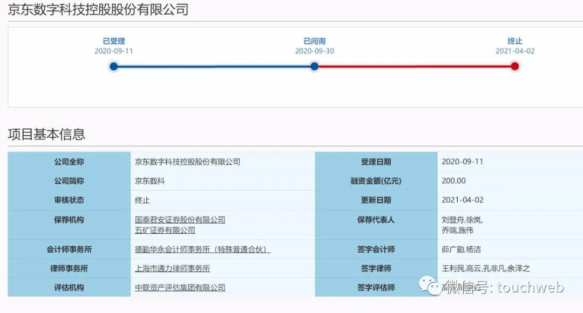
Task: Click the 律师事务所 label cell
Action: point(69,268)
